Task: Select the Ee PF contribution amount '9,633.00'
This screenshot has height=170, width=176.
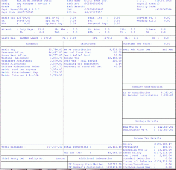Action: pos(115,50)
